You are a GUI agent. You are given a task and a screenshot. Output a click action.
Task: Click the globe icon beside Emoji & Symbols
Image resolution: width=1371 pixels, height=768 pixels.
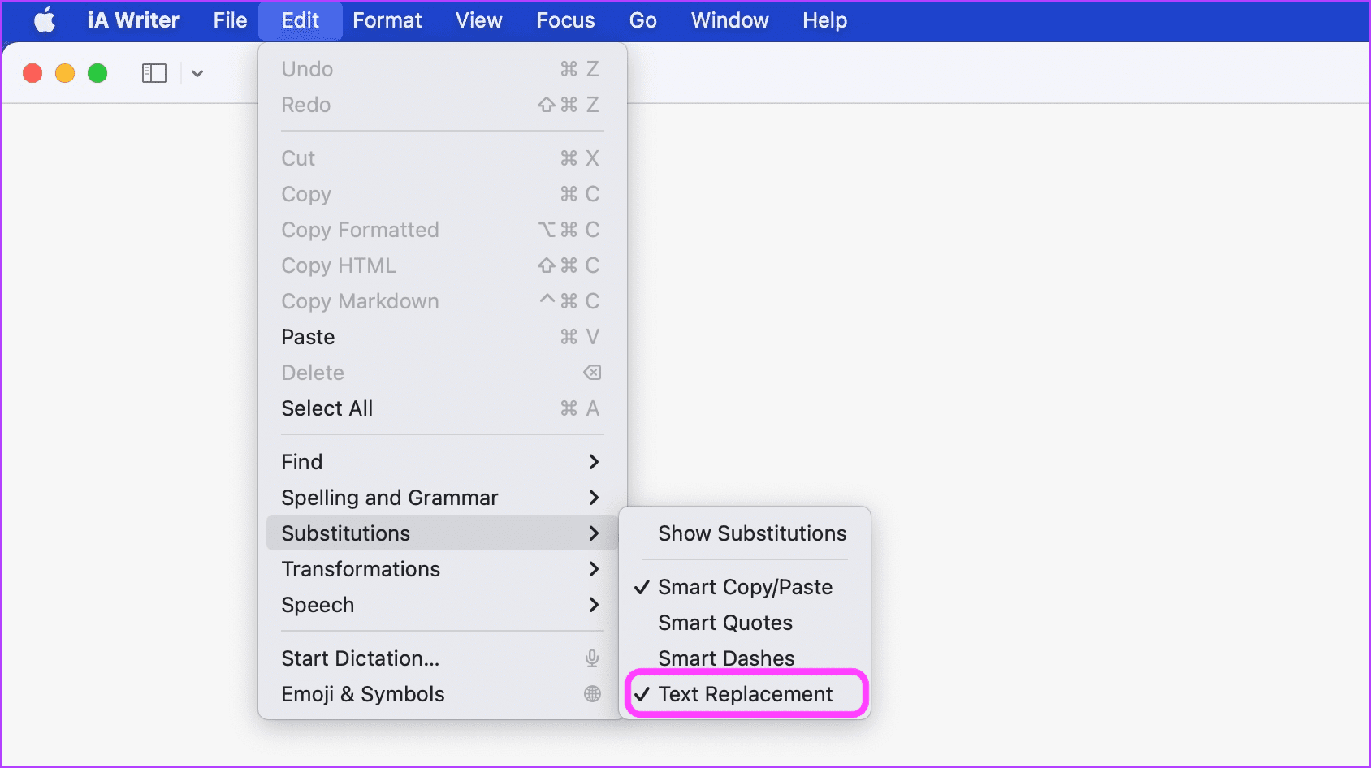[592, 694]
